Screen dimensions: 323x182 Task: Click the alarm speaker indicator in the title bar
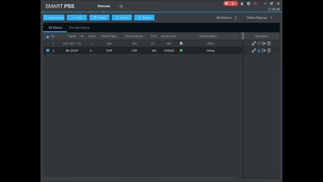point(230,4)
